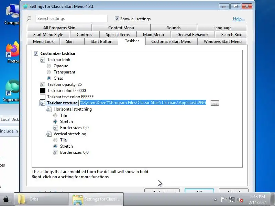Click the gear icon beside Taskbar opacity
The image size is (275, 206).
(42, 84)
